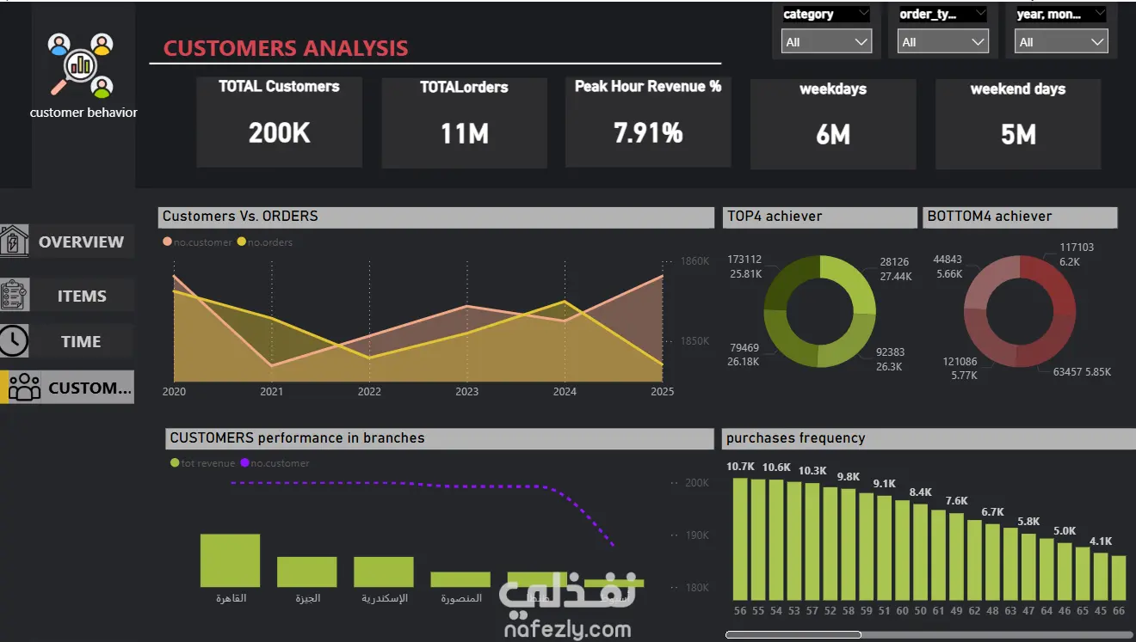Click the 2024 x-axis label
1136x642 pixels.
(565, 392)
